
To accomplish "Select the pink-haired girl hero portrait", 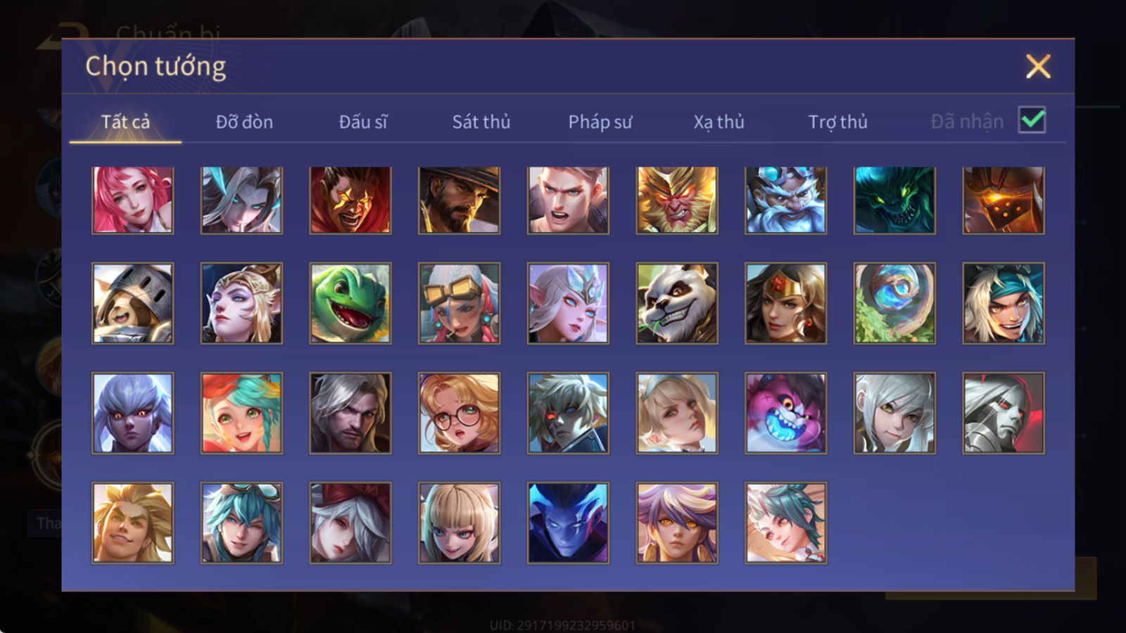I will click(132, 200).
